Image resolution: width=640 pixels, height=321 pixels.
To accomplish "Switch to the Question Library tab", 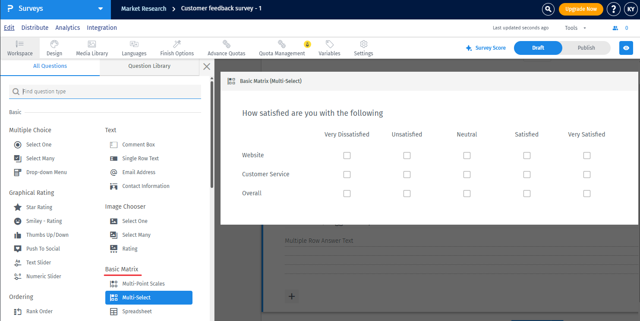I will 149,66.
